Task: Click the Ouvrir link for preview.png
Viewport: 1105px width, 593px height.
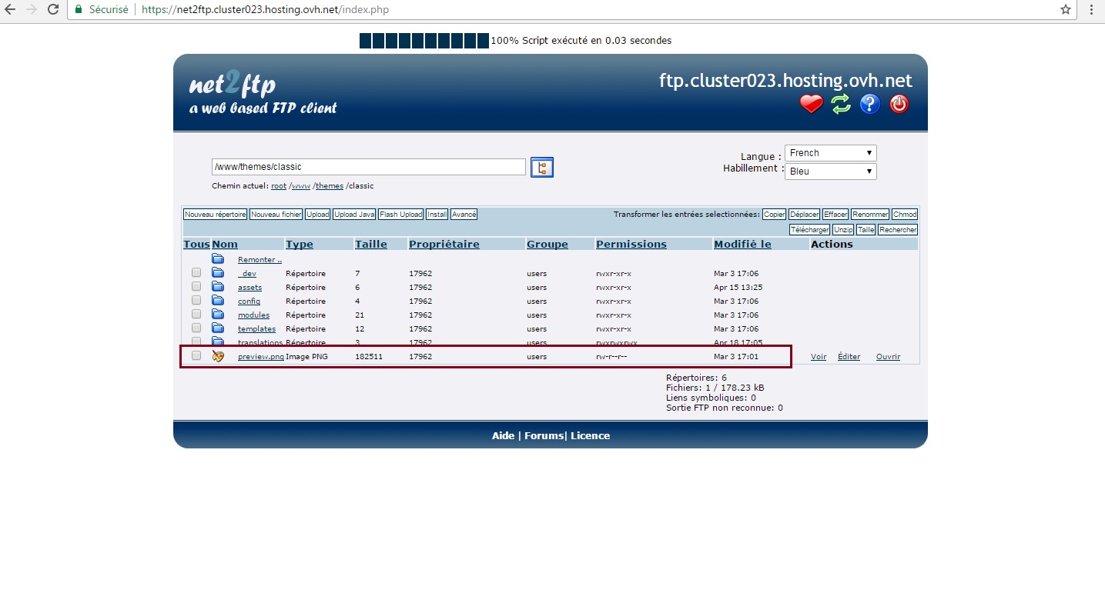Action: (888, 357)
